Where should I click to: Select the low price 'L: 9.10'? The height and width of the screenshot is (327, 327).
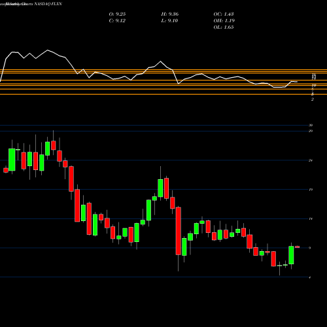(x=169, y=21)
